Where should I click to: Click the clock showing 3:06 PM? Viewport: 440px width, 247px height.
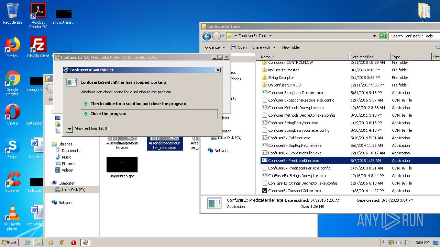pos(422,243)
